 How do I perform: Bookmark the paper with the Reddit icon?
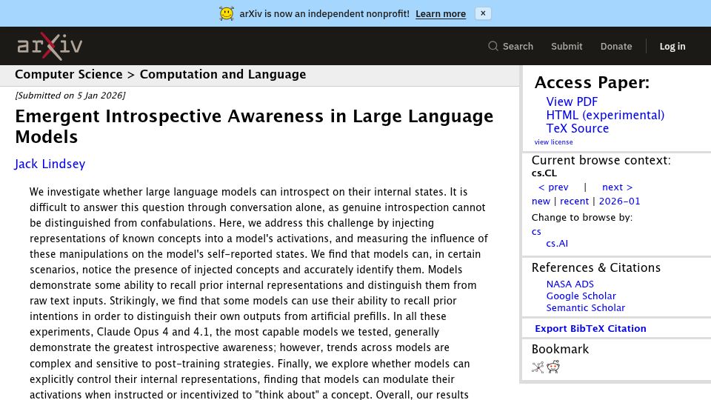coord(553,367)
